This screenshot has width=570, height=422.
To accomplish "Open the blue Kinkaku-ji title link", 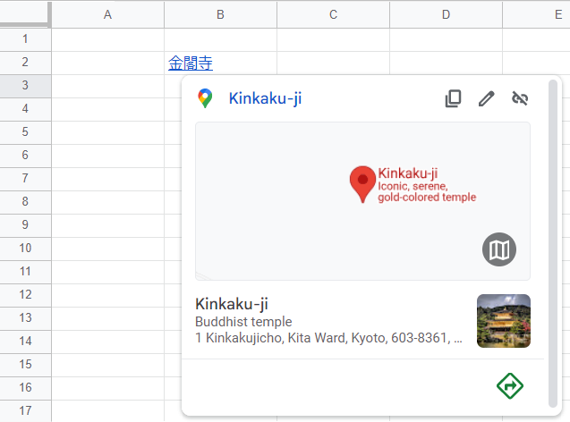I will coord(265,99).
